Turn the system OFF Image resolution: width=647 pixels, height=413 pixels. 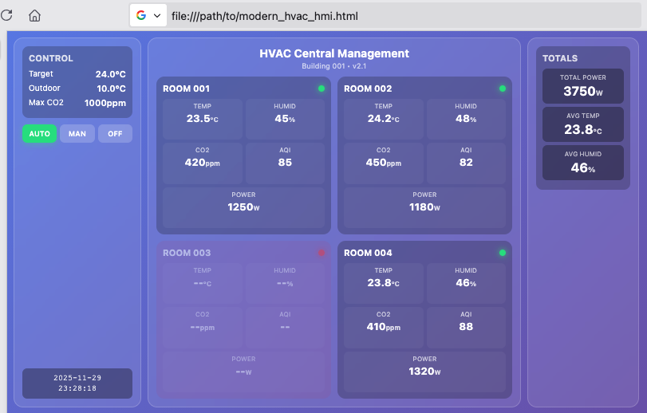click(115, 133)
